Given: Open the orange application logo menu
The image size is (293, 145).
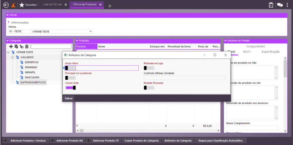Looking at the screenshot, I should pyautogui.click(x=13, y=5).
